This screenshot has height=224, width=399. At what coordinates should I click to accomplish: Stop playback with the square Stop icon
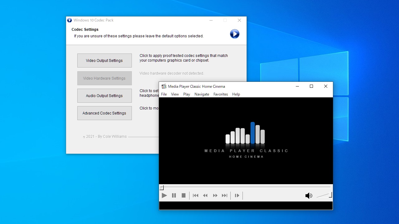pos(184,195)
